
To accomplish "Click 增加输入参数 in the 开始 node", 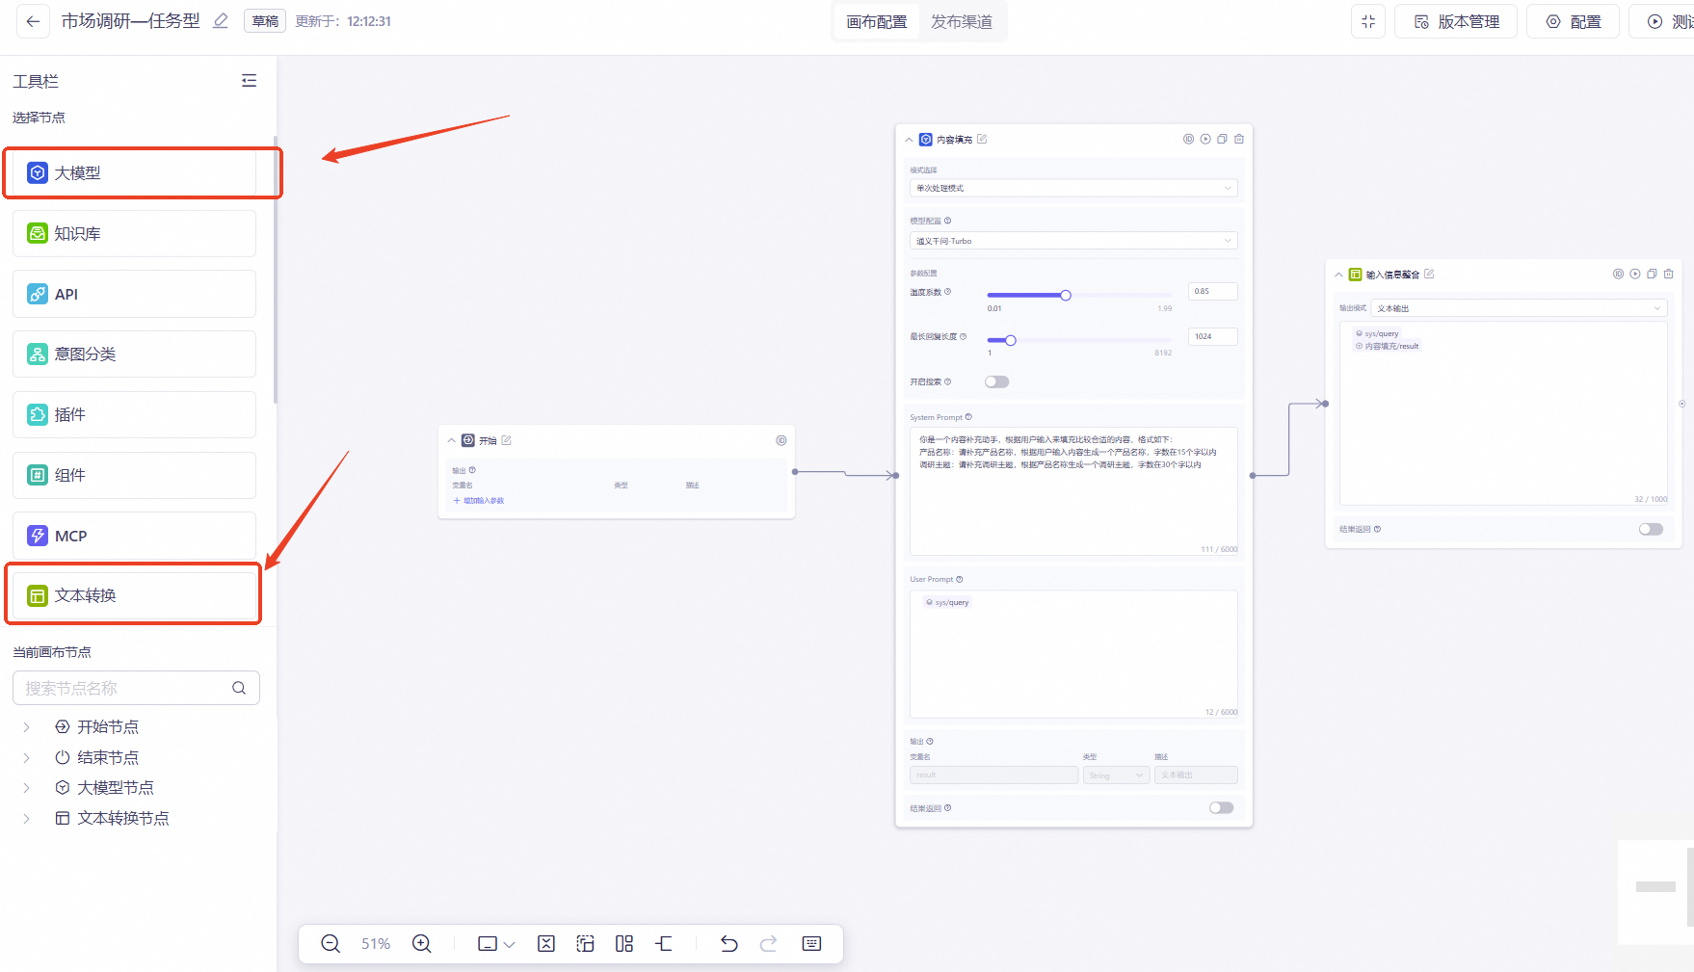I will [479, 501].
